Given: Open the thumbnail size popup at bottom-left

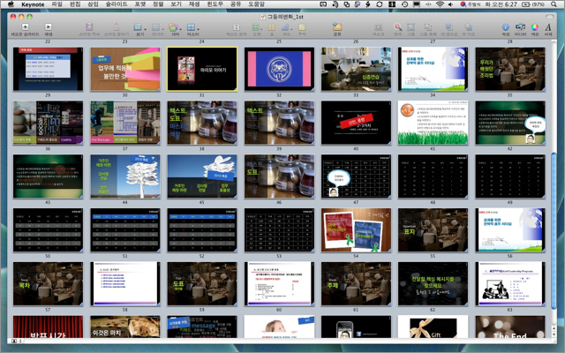Looking at the screenshot, I should pyautogui.click(x=15, y=341).
